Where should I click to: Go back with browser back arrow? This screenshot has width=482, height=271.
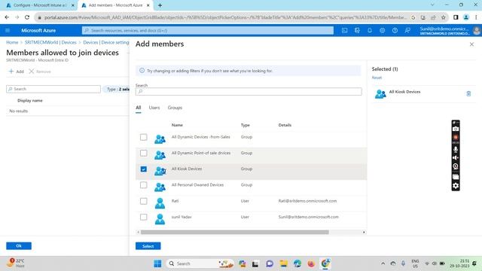tap(7, 17)
